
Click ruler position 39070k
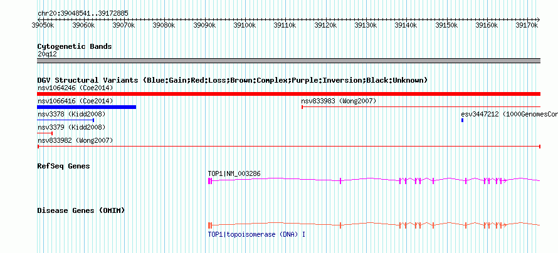124,25
